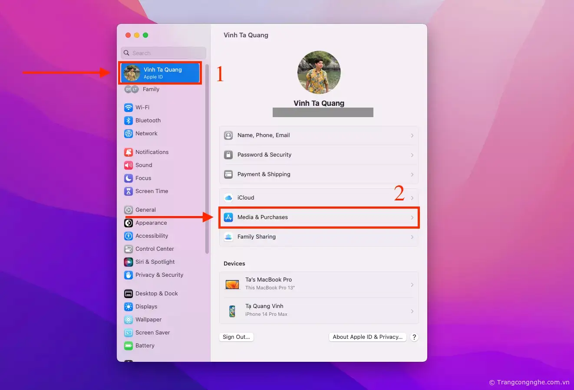Select the Privacy & Security hand icon
The image size is (574, 390).
[129, 275]
